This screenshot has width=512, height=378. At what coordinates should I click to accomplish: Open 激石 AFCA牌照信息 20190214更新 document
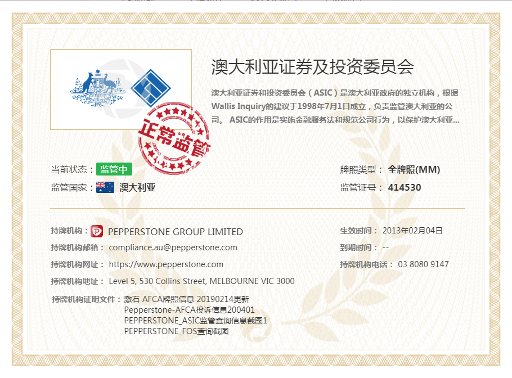(x=186, y=299)
